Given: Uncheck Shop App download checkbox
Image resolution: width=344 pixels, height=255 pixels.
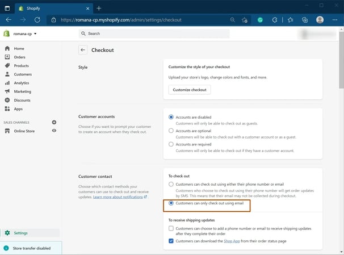Looking at the screenshot, I should click(171, 241).
